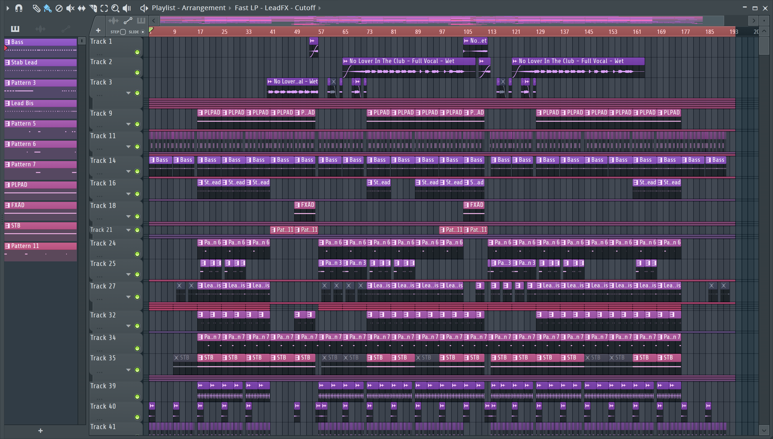Open Playlist - Arrangement breadcrumb menu

pos(188,8)
